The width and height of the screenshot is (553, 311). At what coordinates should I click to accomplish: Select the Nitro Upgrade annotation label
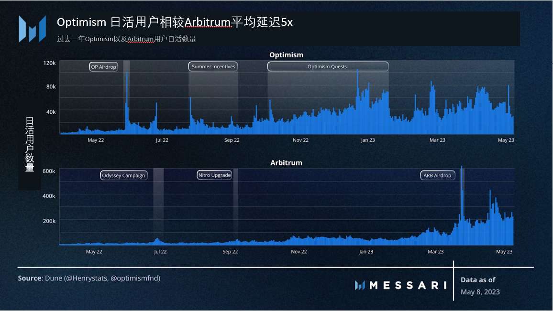[x=214, y=175]
